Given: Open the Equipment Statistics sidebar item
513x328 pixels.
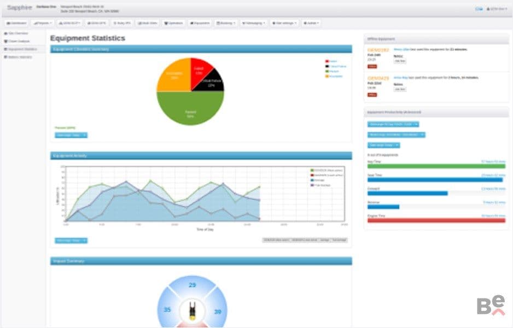Looking at the screenshot, I should click(23, 49).
